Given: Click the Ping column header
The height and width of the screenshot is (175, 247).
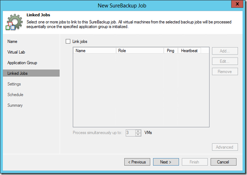Looking at the screenshot, I should coord(171,51).
